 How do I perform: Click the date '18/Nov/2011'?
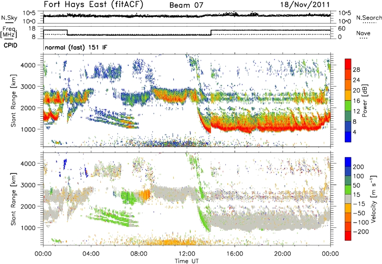click(305, 4)
